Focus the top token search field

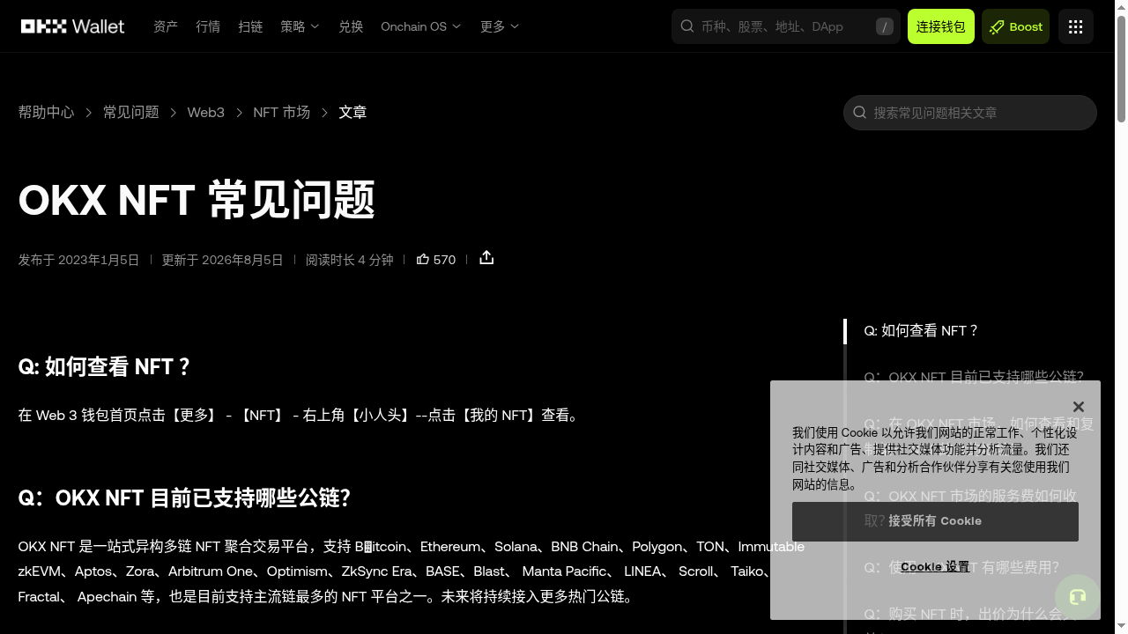(x=784, y=26)
